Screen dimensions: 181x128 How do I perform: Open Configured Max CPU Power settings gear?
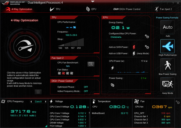coord(147,36)
